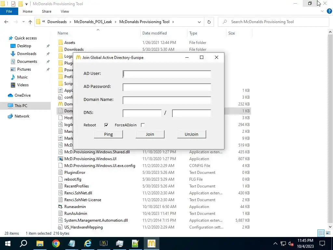The width and height of the screenshot is (333, 250).
Task: Open the Windows Start menu
Action: (8, 243)
